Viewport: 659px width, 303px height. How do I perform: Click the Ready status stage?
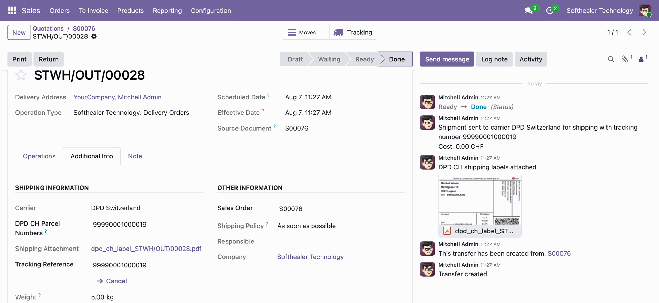pyautogui.click(x=365, y=59)
